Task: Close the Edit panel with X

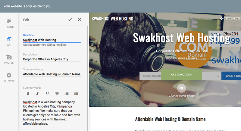Action: click(x=80, y=20)
